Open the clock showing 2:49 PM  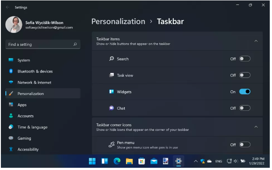click(x=257, y=161)
